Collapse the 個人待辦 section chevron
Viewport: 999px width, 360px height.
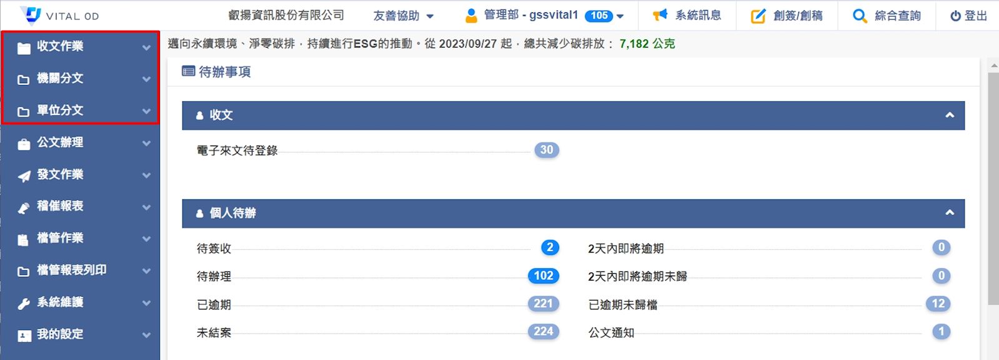pos(949,213)
